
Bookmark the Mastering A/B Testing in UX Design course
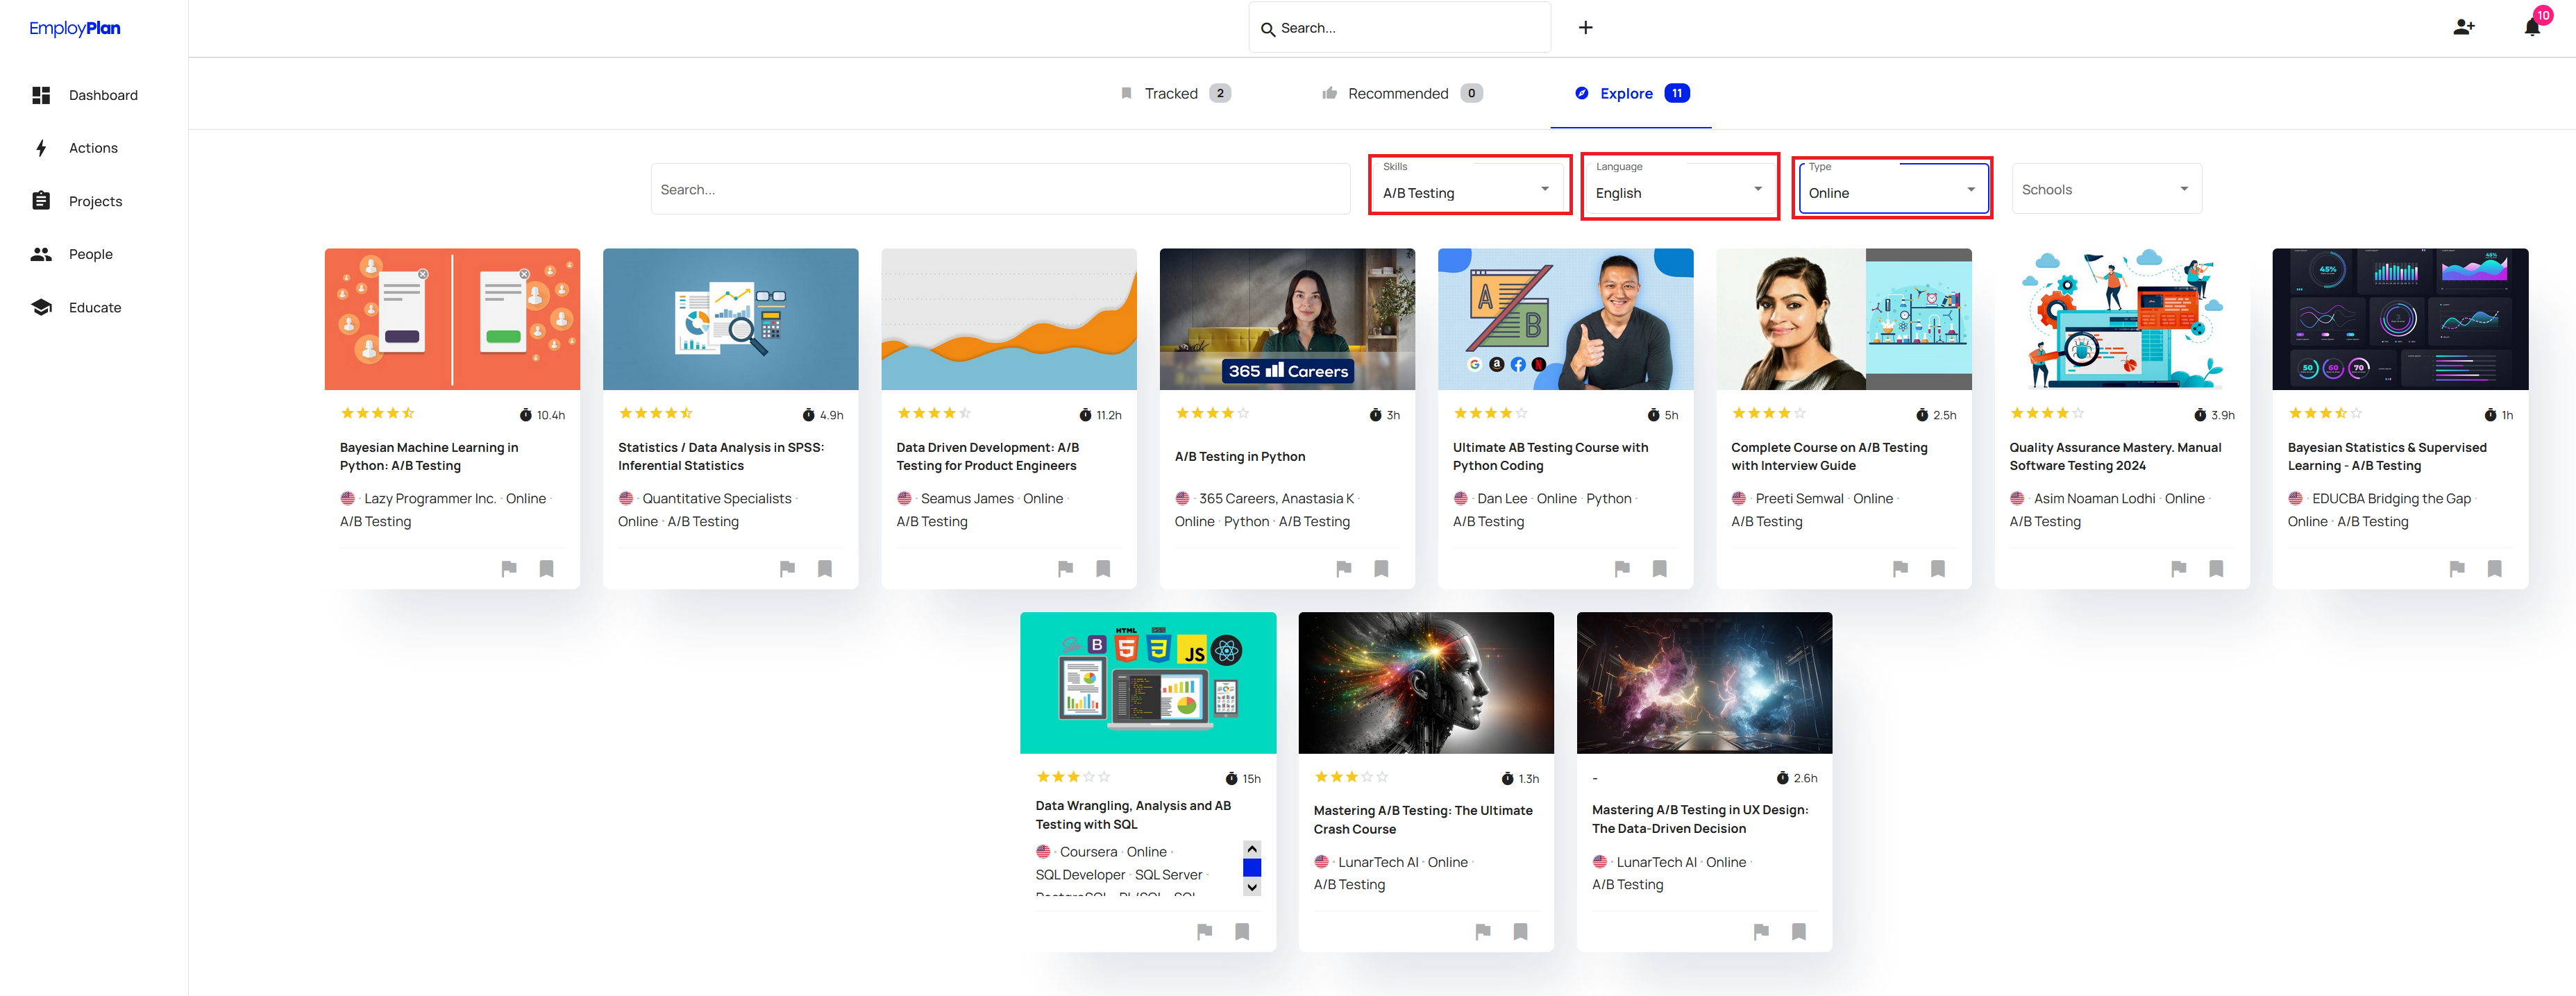(1798, 932)
